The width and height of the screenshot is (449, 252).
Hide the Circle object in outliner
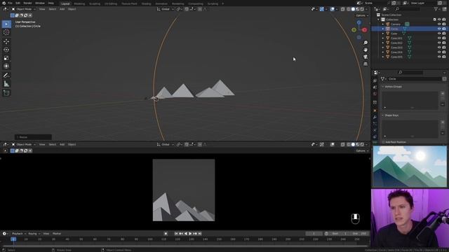[439, 29]
